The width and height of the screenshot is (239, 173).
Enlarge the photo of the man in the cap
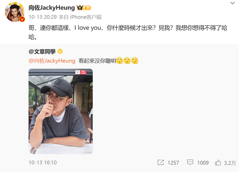point(61,111)
